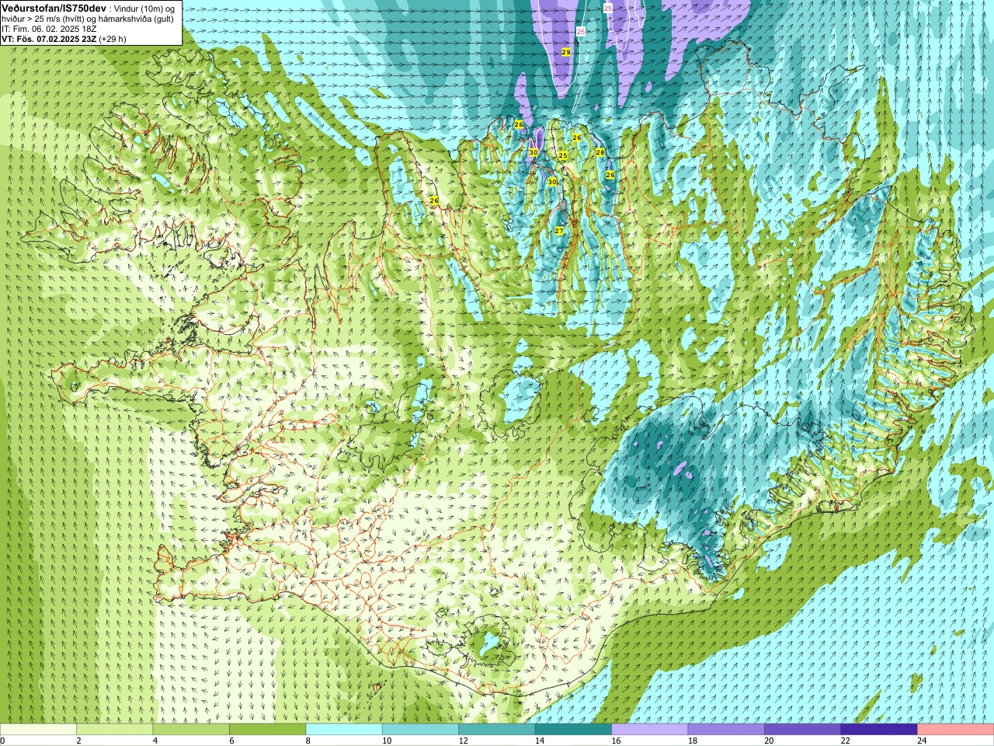This screenshot has width=994, height=746.
Task: Click the yellow 28 gust marker
Action: pos(600,152)
